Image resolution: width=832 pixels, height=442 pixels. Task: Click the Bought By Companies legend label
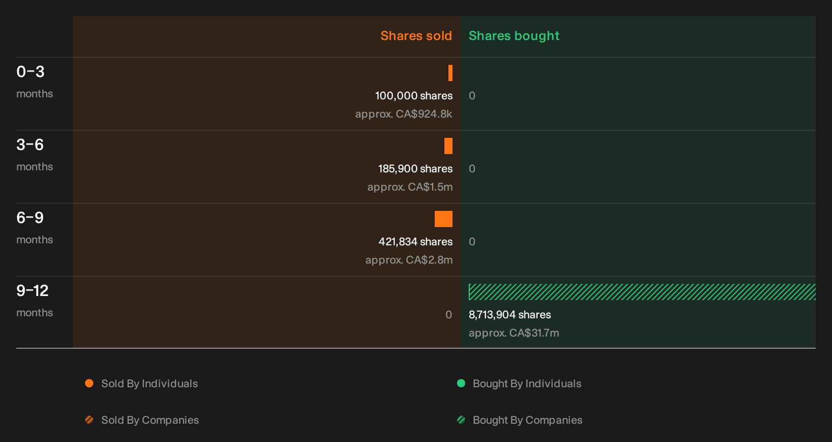527,420
